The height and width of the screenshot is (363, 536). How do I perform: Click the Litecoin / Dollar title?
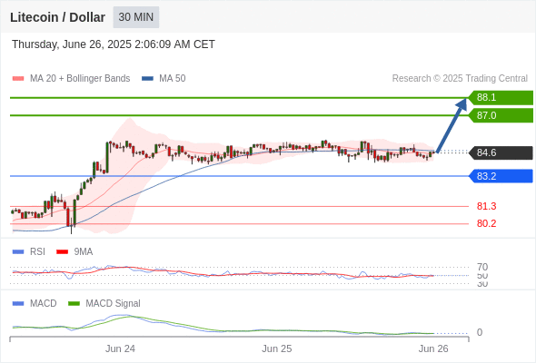click(x=57, y=17)
